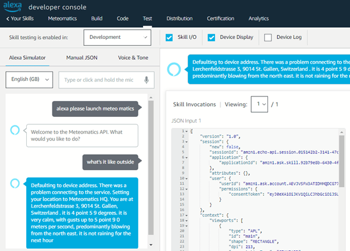Click the "consentToken" JSON line
The image size is (350, 251).
[x=283, y=194]
